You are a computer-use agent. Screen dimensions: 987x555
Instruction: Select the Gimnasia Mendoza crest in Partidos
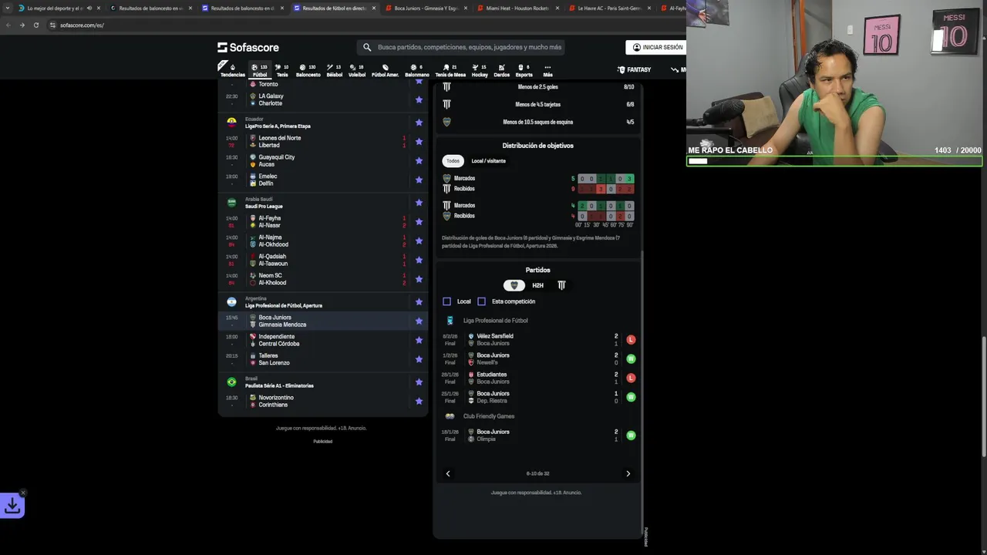click(x=561, y=285)
